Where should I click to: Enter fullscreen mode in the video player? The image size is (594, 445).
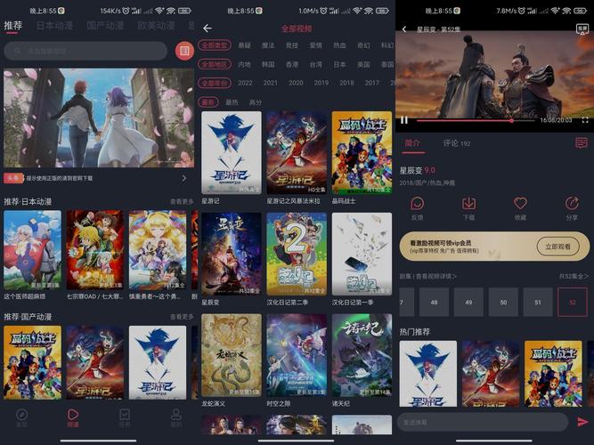[x=585, y=119]
